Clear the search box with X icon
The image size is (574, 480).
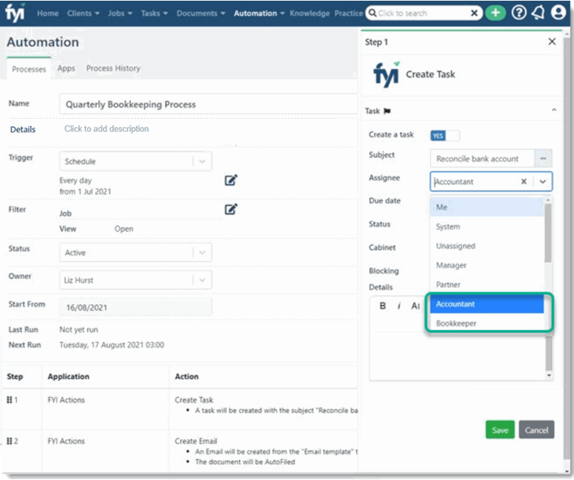coord(474,13)
